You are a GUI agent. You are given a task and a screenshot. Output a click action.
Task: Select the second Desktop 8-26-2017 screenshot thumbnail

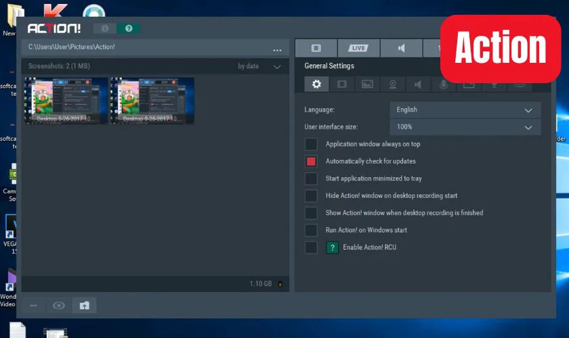click(x=152, y=100)
